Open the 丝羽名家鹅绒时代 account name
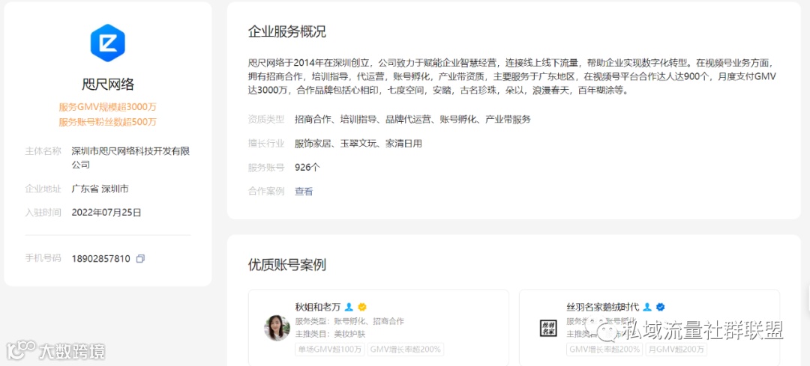This screenshot has width=810, height=366. [603, 307]
